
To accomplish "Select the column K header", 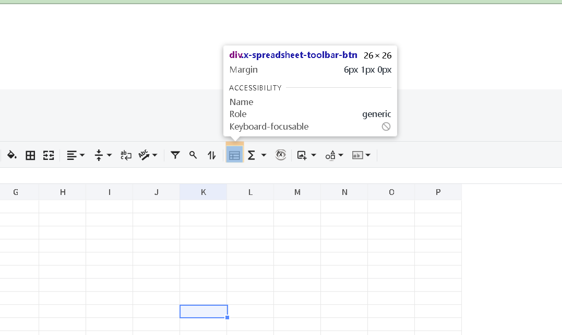I will [203, 192].
